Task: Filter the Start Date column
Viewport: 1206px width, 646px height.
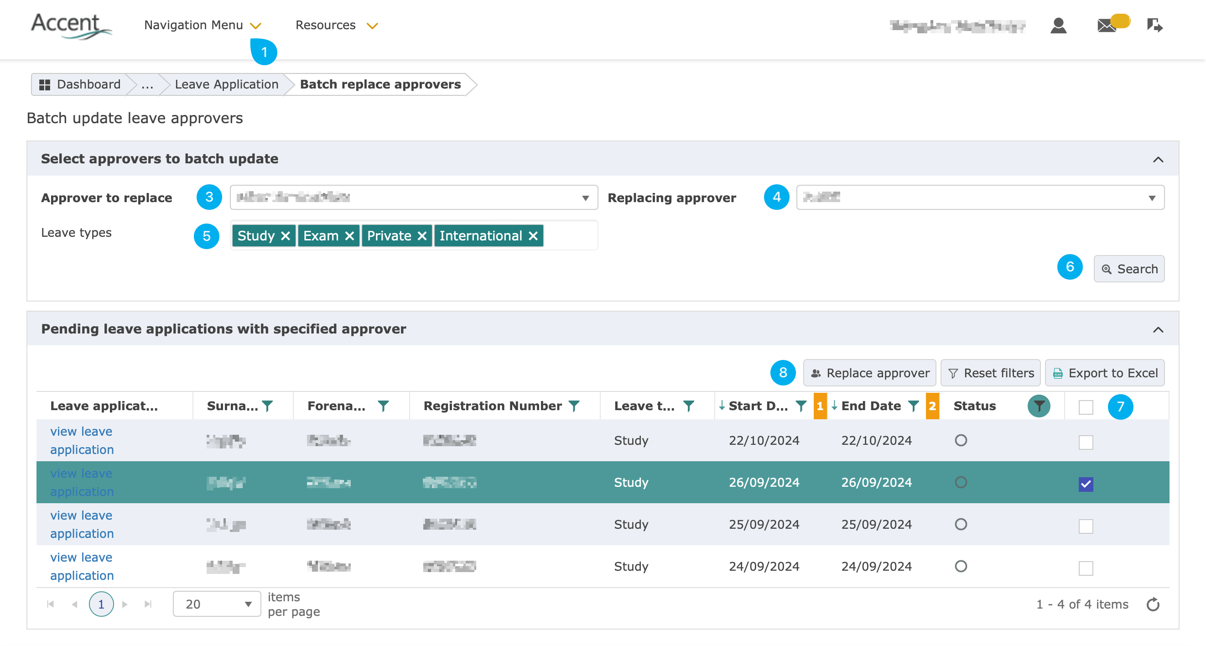Action: (x=801, y=406)
